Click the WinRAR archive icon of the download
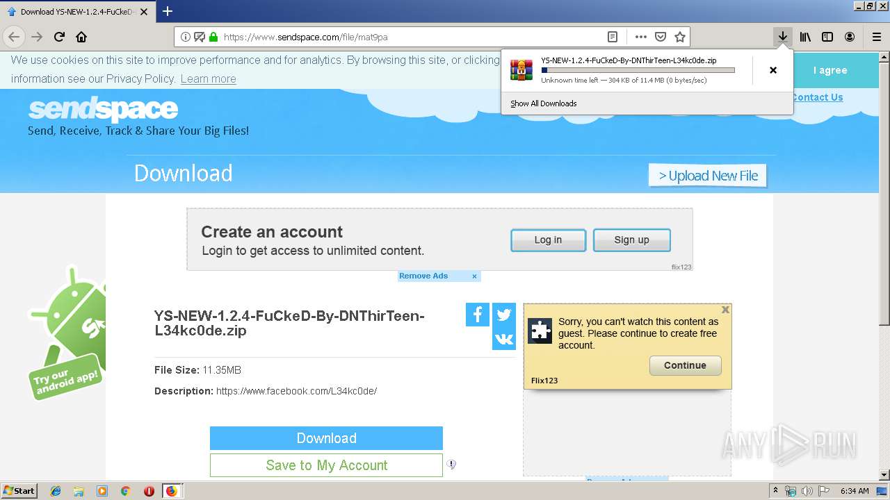This screenshot has width=890, height=500. (x=521, y=70)
